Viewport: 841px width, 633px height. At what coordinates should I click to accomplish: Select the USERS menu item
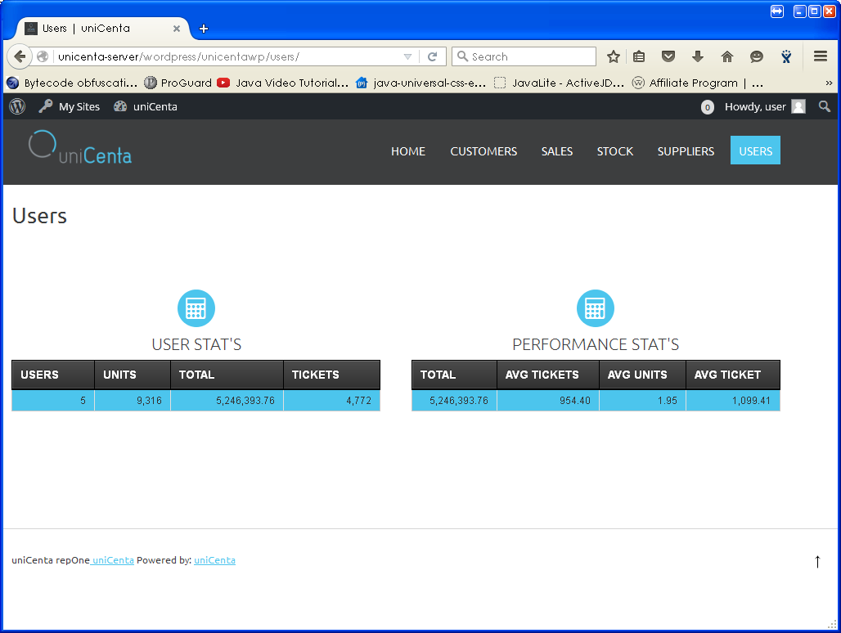coord(755,150)
